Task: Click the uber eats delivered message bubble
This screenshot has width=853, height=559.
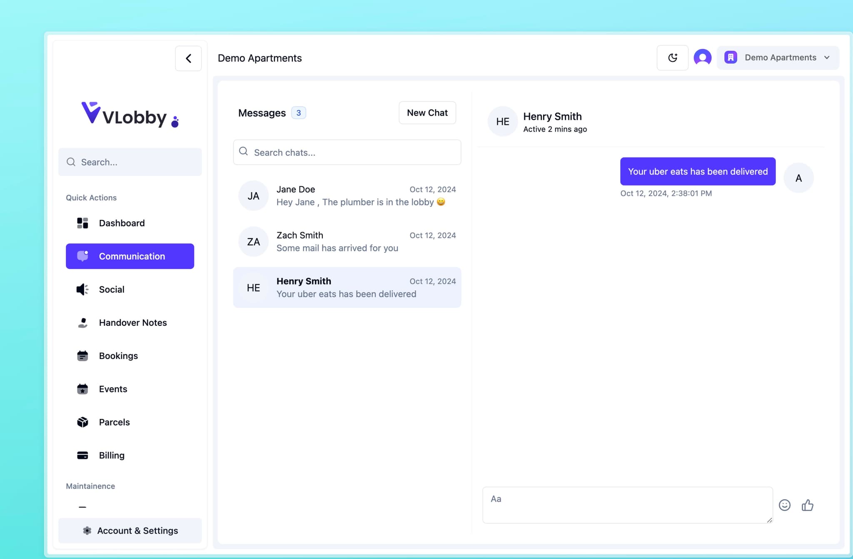Action: [698, 171]
